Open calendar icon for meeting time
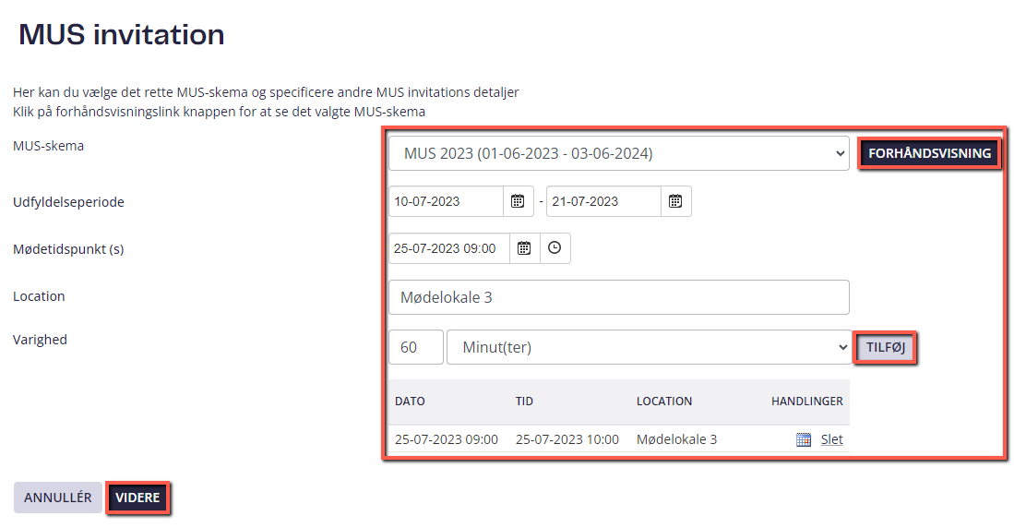 [x=524, y=247]
